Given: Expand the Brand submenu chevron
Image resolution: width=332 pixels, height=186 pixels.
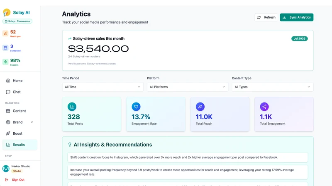Looking at the screenshot, I should tap(32, 122).
